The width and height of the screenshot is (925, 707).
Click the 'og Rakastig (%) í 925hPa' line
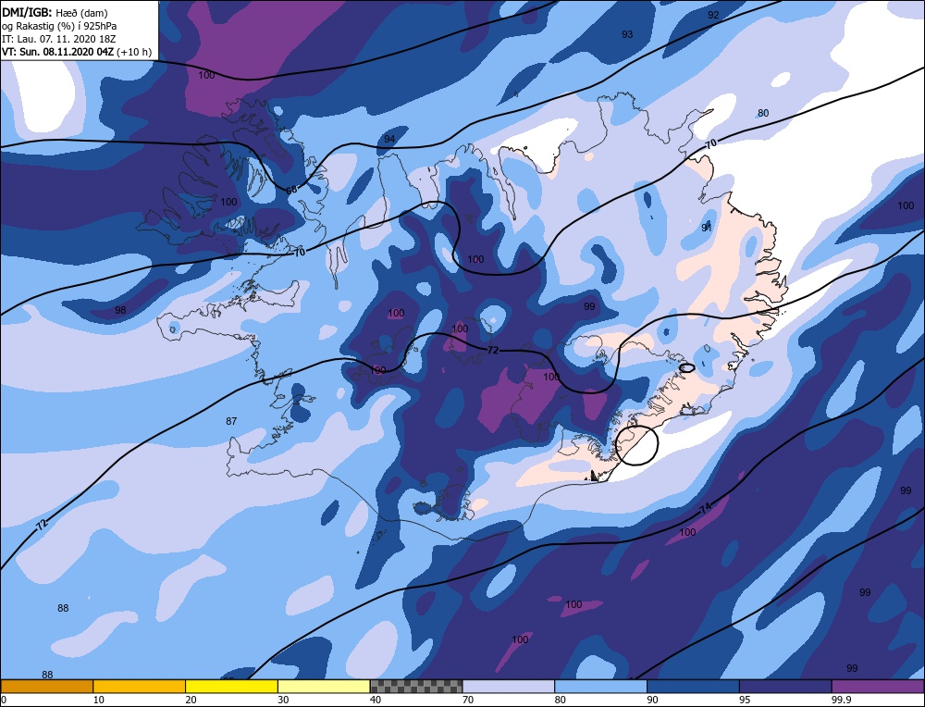59,26
